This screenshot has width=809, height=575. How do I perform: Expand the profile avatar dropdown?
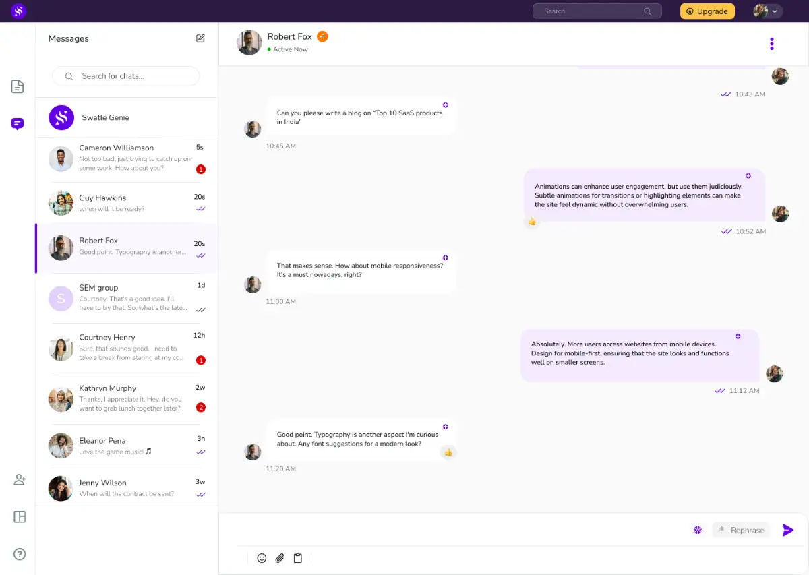pos(767,11)
